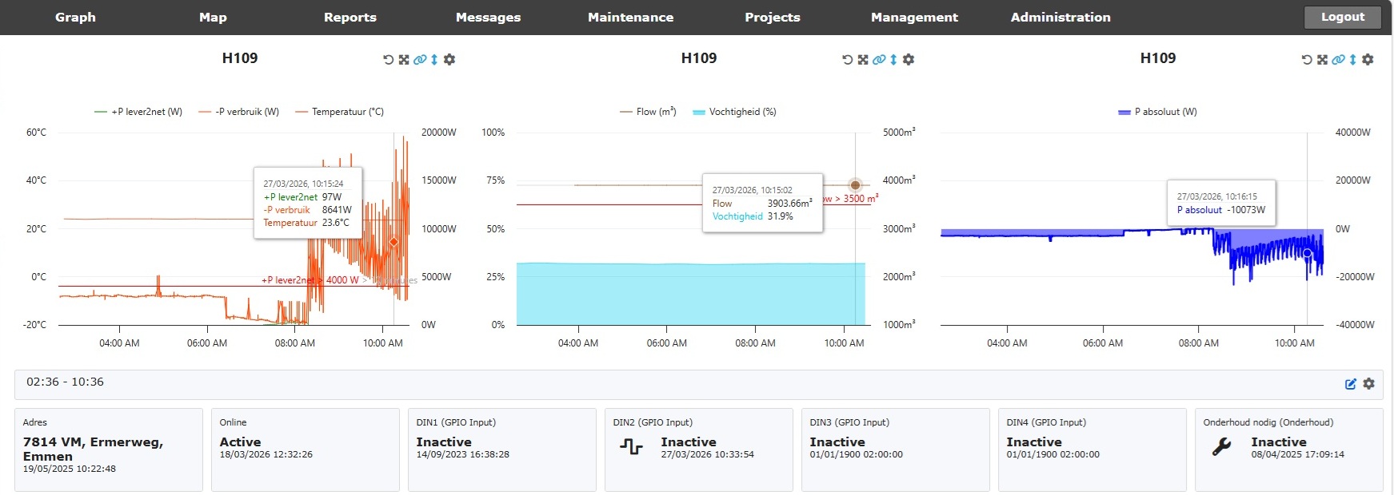Click the link icon on the middle H109 chart
This screenshot has height=495, width=1394.
point(878,60)
